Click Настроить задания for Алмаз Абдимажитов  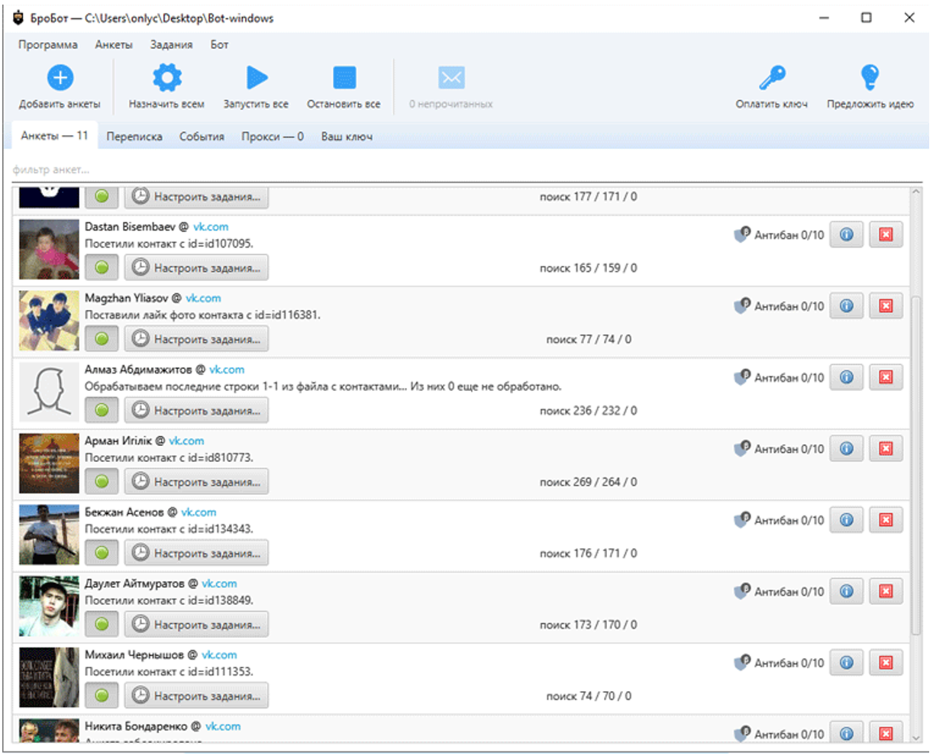[197, 411]
